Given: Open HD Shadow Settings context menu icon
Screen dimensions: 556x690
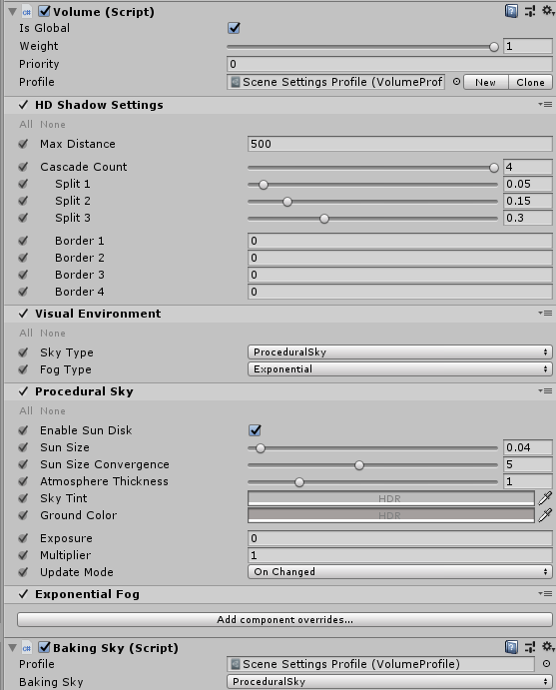Looking at the screenshot, I should click(545, 104).
